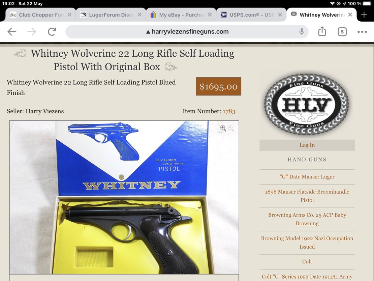Screen dimensions: 374x281
Task: Open the share sheet icon
Action: pyautogui.click(x=322, y=31)
